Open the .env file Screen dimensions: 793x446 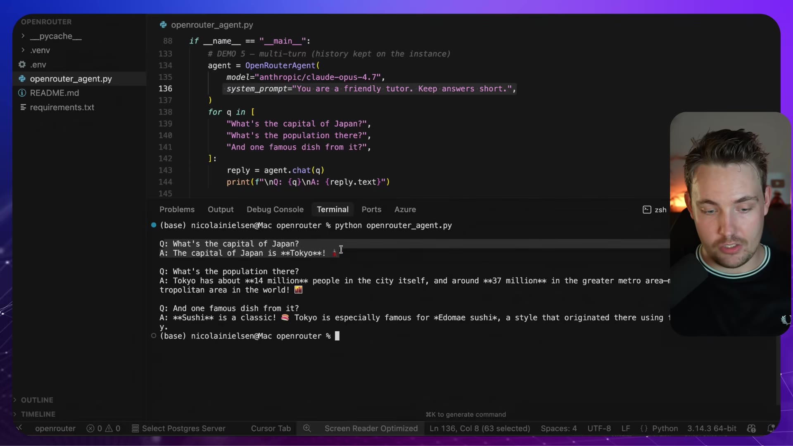click(38, 64)
